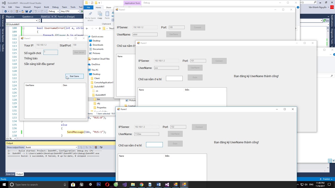335x188 pixels.
Task: Click the microphone icon in taskbar search
Action: (65, 185)
